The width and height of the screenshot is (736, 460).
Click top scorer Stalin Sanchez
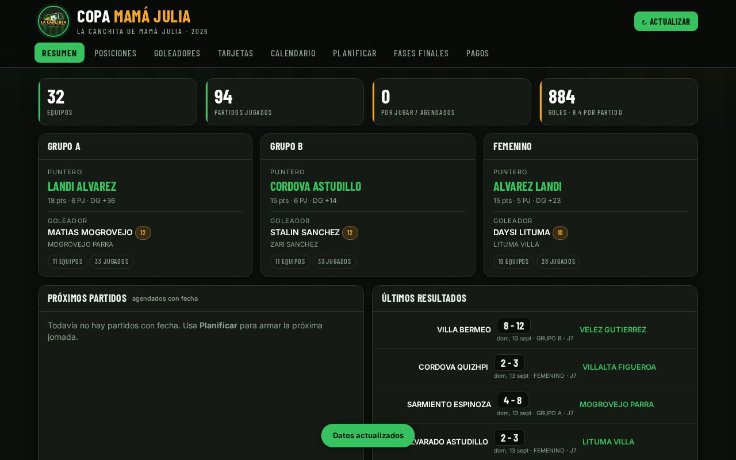click(x=305, y=232)
